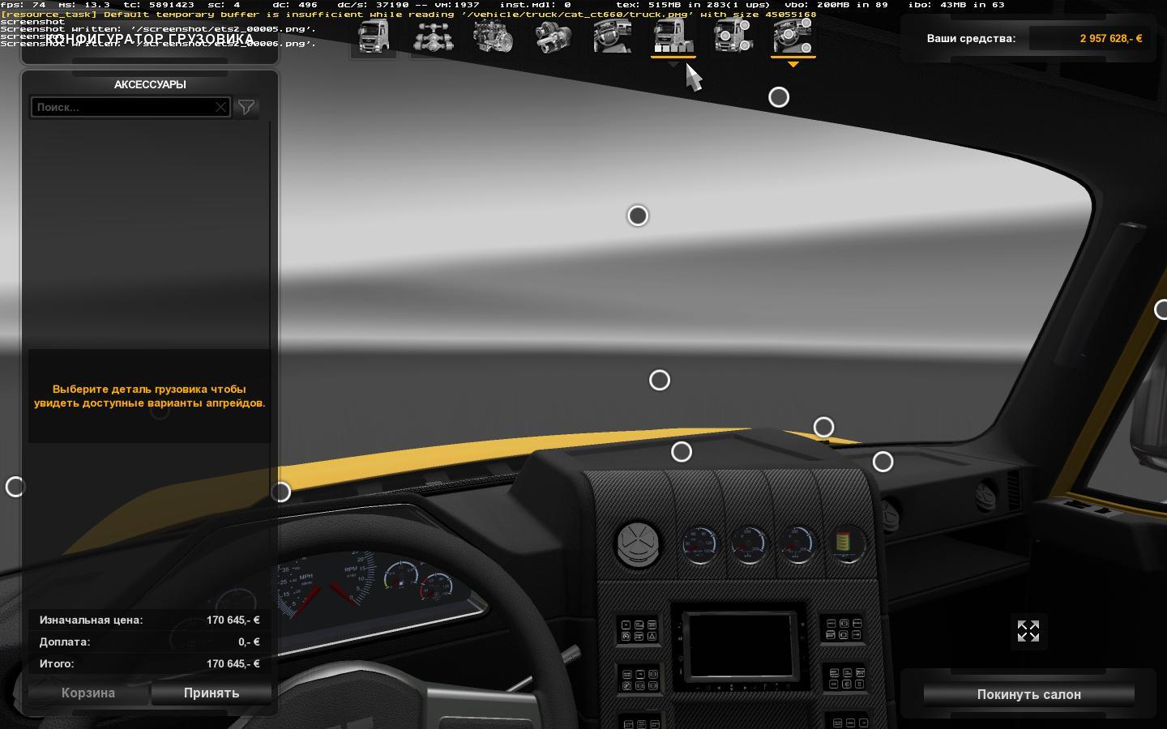Select accessory slot marker near the roof
This screenshot has width=1167, height=729.
pos(778,97)
